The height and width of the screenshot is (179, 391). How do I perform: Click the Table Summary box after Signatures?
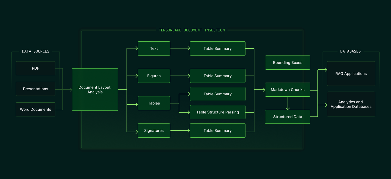(x=217, y=131)
